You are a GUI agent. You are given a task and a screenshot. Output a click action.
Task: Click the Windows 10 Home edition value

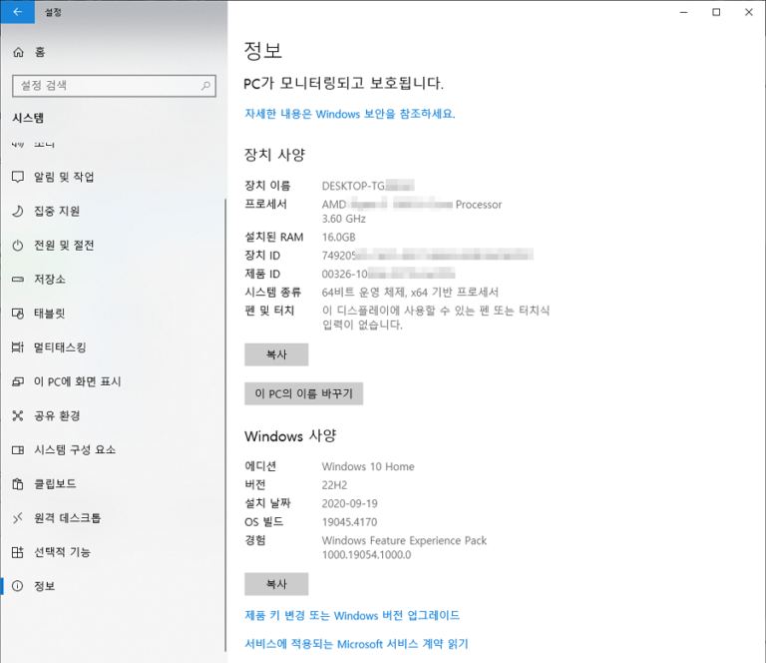tap(368, 466)
